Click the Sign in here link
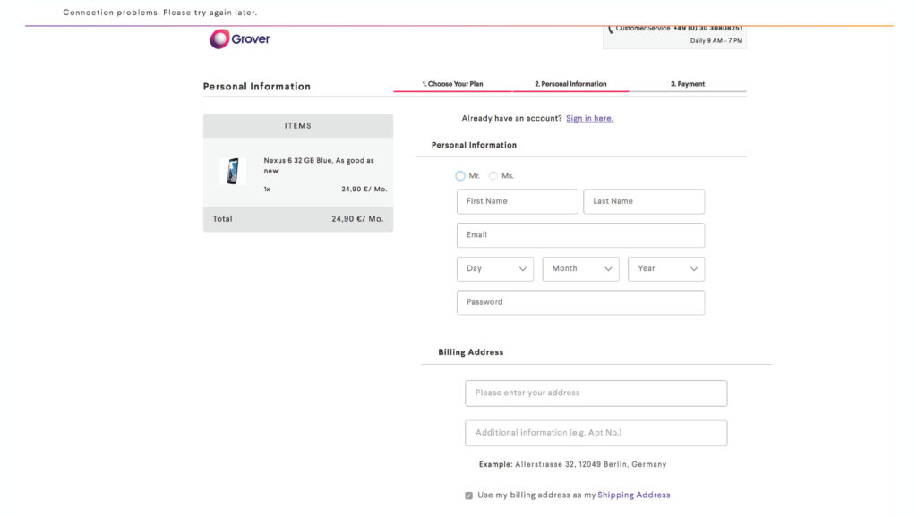The width and height of the screenshot is (917, 516). pyautogui.click(x=589, y=119)
